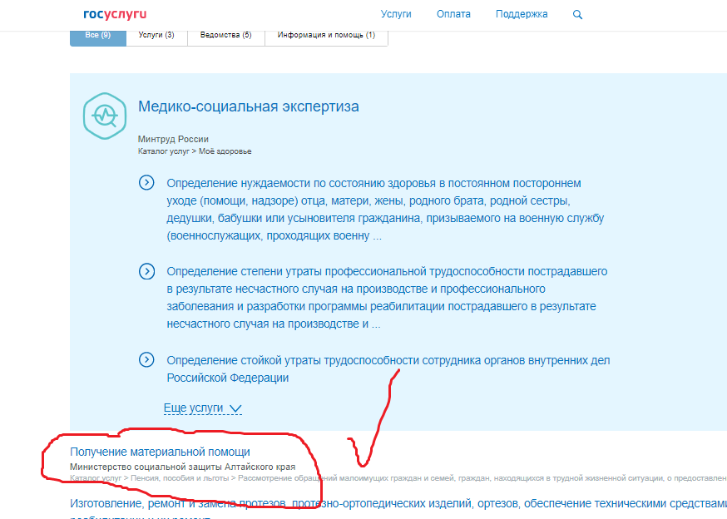Open the Поддержка header menu
Image resolution: width=727 pixels, height=519 pixels.
pyautogui.click(x=522, y=14)
